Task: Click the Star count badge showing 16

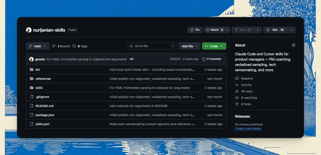Action: (x=282, y=30)
